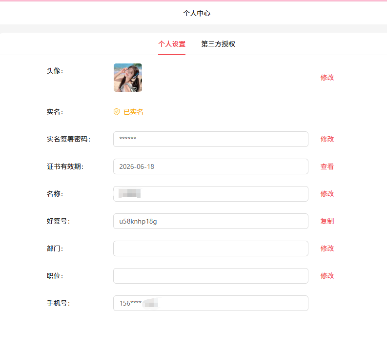Click the 证书有效期 date field
The width and height of the screenshot is (387, 352).
(x=210, y=166)
